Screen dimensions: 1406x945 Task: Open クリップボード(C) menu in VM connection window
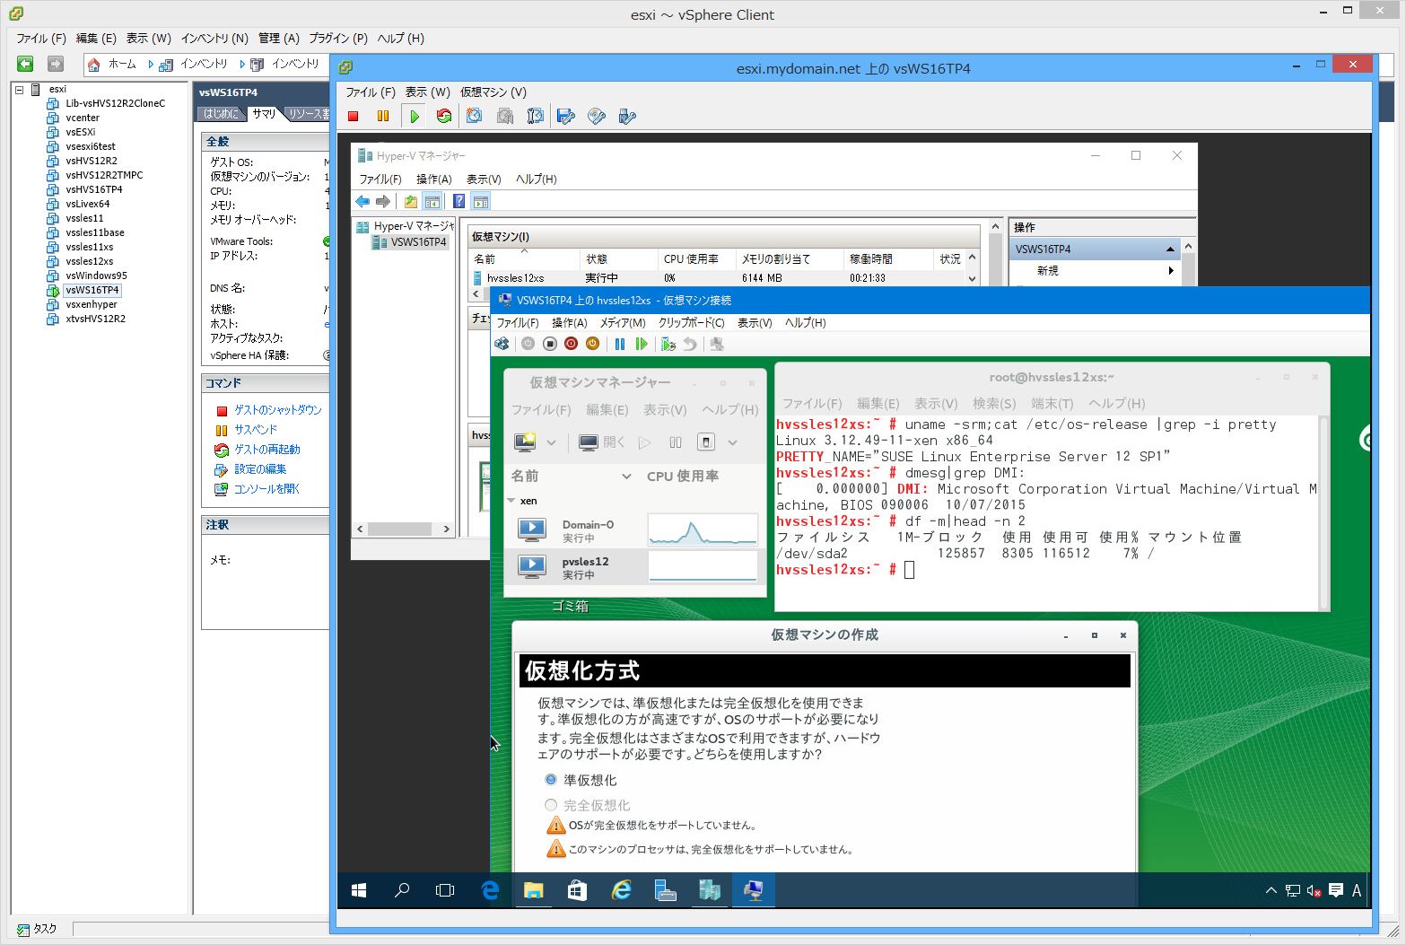(691, 323)
